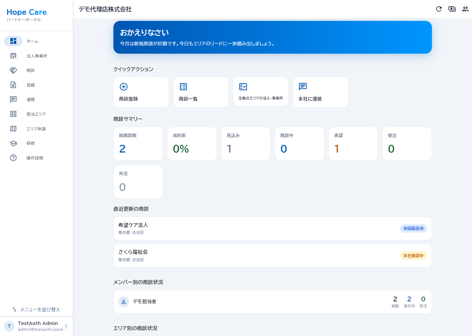Expand the TestAuth Admin account options menu

[66, 326]
